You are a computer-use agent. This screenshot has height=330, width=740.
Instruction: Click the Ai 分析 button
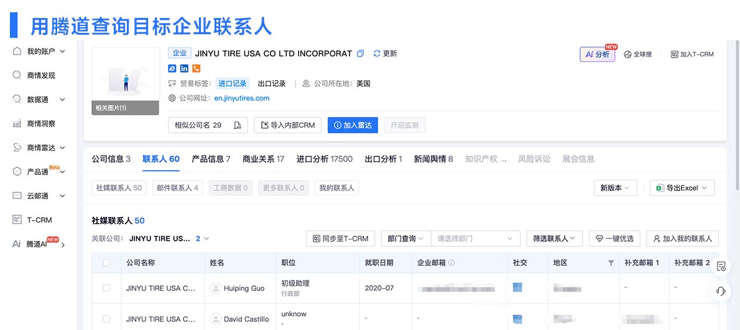pos(597,54)
